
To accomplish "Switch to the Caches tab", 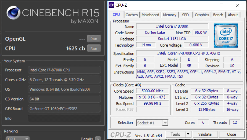I will tap(132, 15).
